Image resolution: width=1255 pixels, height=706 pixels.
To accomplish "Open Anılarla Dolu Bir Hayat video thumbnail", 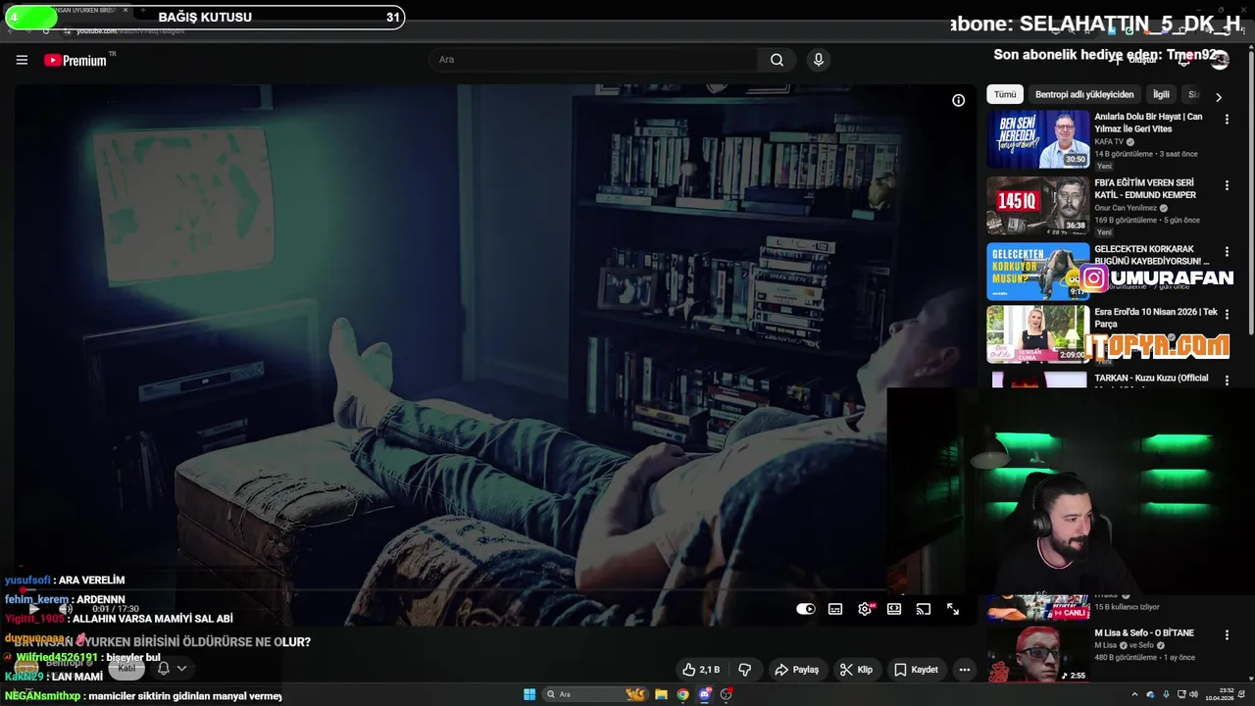I will click(x=1038, y=139).
